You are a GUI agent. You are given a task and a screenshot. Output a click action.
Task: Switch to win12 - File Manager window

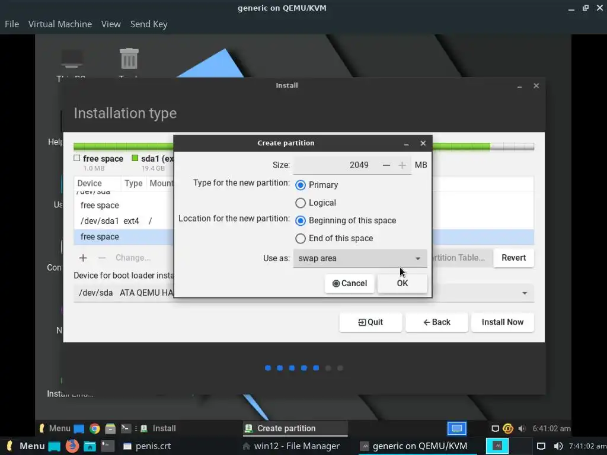pyautogui.click(x=290, y=446)
